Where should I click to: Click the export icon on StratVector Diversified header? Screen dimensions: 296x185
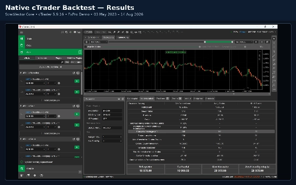coord(74,73)
